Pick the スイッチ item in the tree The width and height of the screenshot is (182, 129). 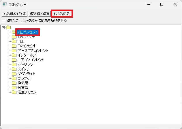pos(23,69)
